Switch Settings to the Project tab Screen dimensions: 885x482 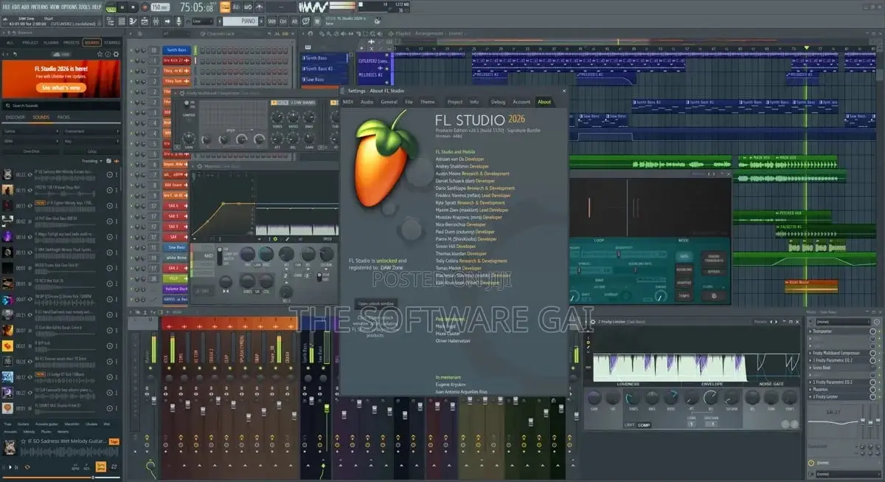(455, 102)
